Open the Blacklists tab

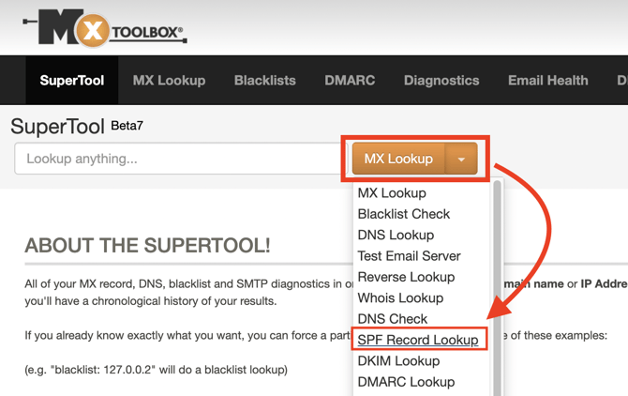click(264, 81)
